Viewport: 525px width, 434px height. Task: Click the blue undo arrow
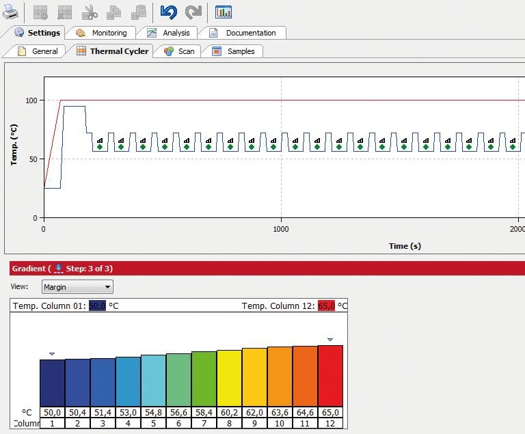[x=168, y=12]
